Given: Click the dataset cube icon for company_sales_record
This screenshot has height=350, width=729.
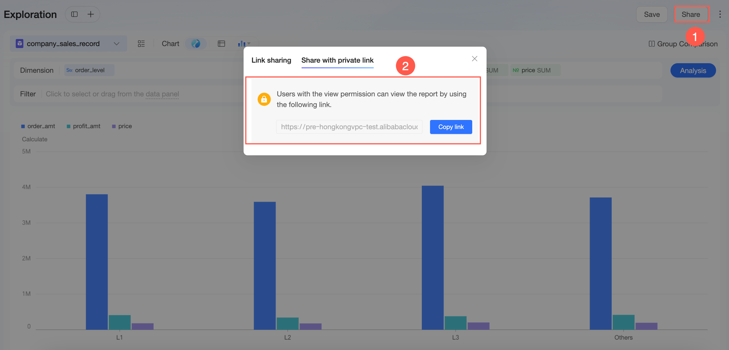Looking at the screenshot, I should click(x=19, y=44).
